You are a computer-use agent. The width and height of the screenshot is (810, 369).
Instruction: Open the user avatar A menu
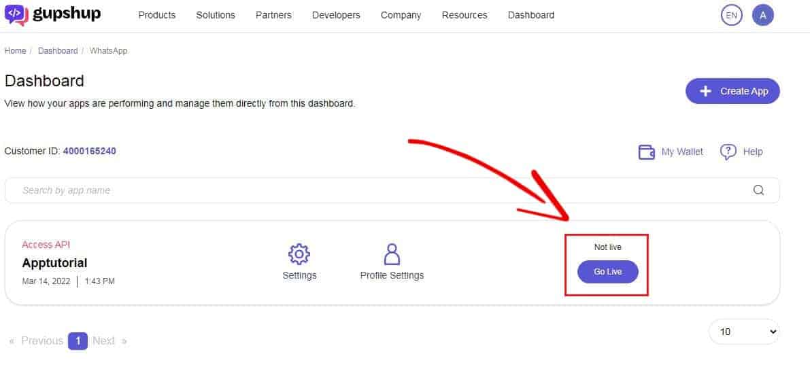point(763,15)
